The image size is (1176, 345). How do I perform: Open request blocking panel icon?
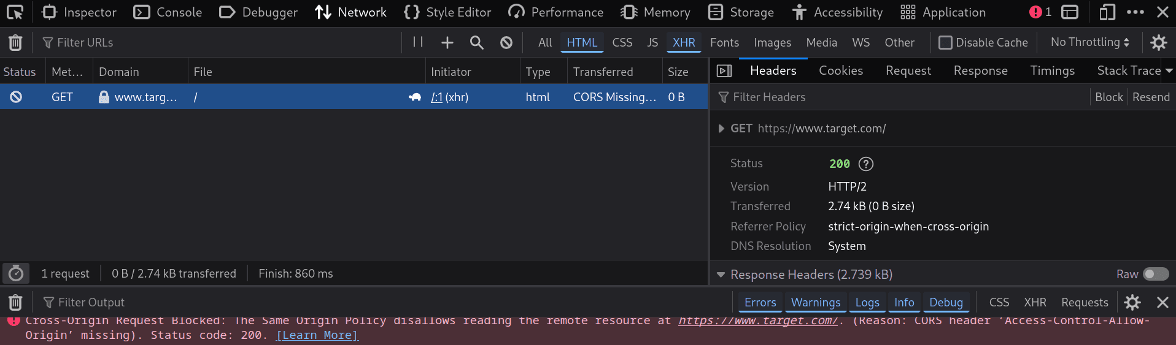506,42
